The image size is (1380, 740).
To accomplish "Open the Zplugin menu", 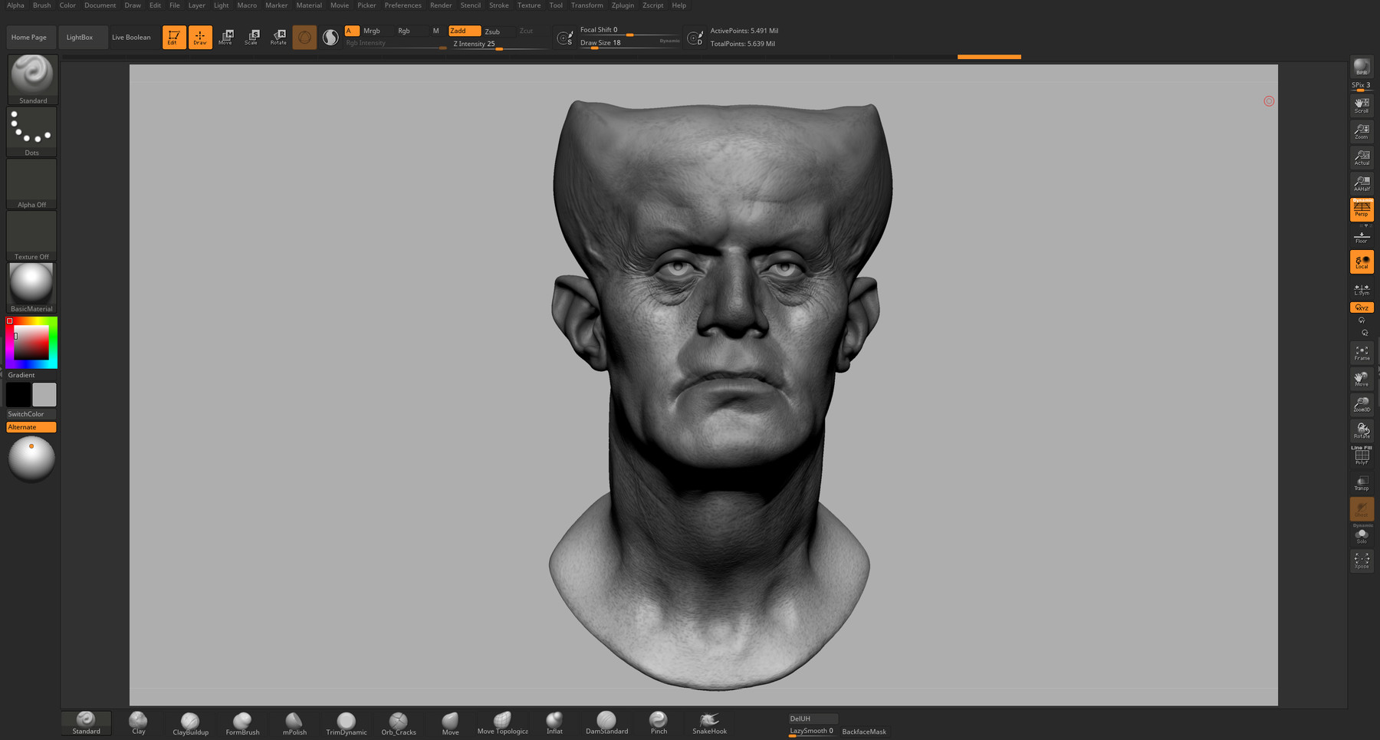I will (x=622, y=5).
